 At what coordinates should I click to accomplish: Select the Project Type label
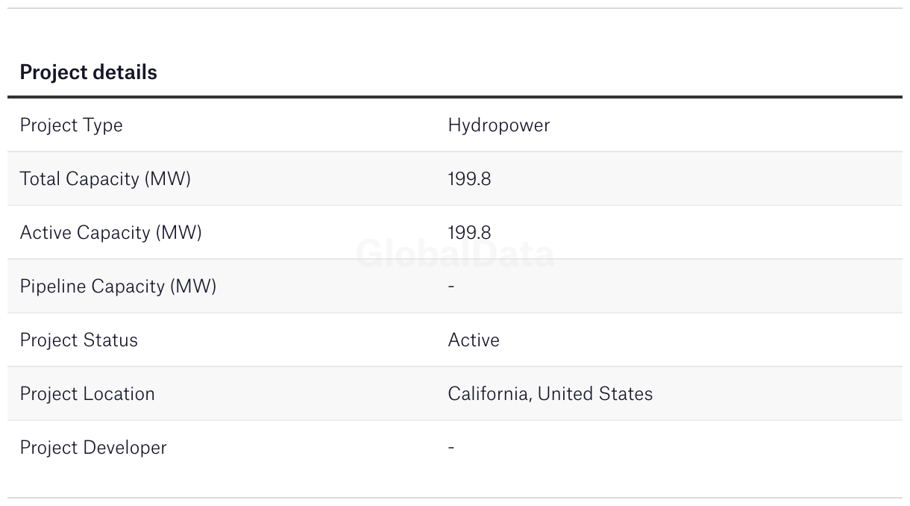click(x=71, y=125)
